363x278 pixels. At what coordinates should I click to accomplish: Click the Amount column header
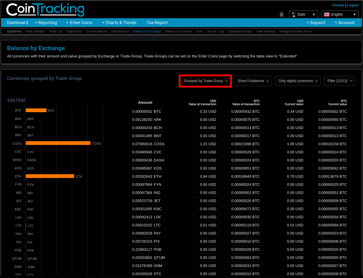[x=145, y=103]
